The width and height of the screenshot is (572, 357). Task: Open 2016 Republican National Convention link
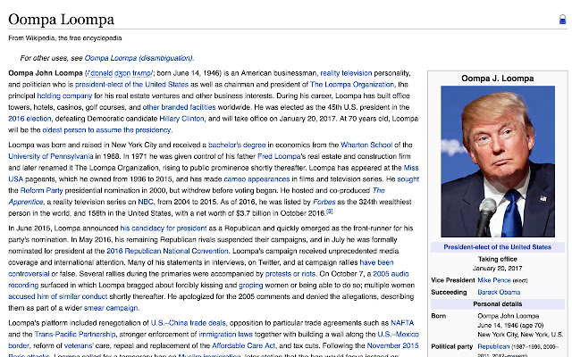(167, 251)
